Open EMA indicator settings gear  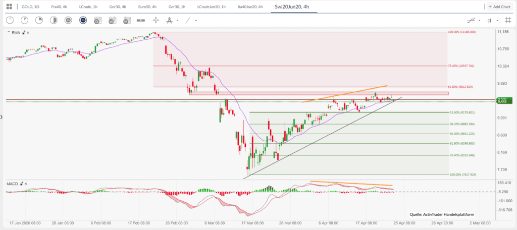tap(23, 33)
